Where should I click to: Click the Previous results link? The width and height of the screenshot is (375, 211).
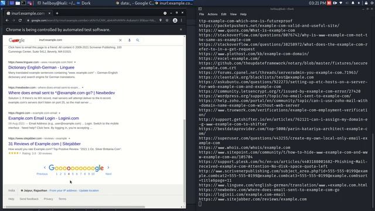42,174
